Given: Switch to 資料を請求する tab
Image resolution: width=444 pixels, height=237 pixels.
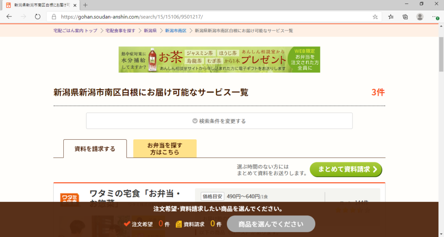Looking at the screenshot, I should click(x=95, y=149).
